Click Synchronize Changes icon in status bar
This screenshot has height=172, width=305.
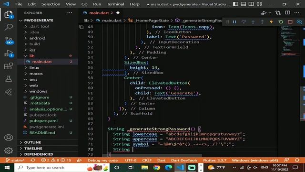[x=33, y=161]
